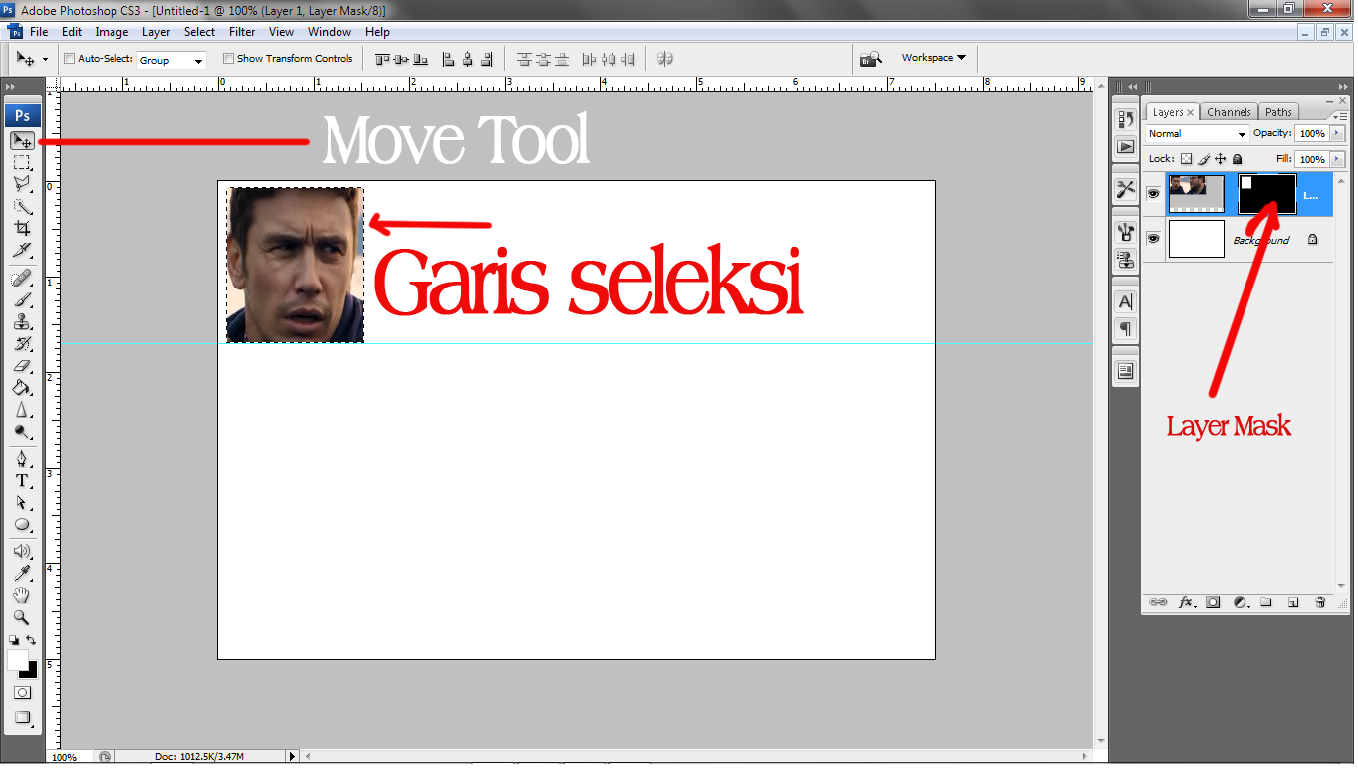1358x768 pixels.
Task: Click Add layer style fx button
Action: [1186, 602]
